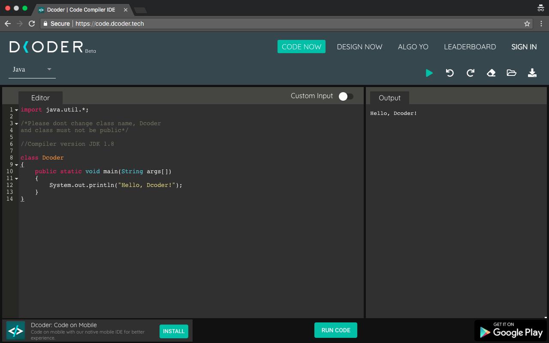Redo the last change
The height and width of the screenshot is (343, 549).
[470, 73]
